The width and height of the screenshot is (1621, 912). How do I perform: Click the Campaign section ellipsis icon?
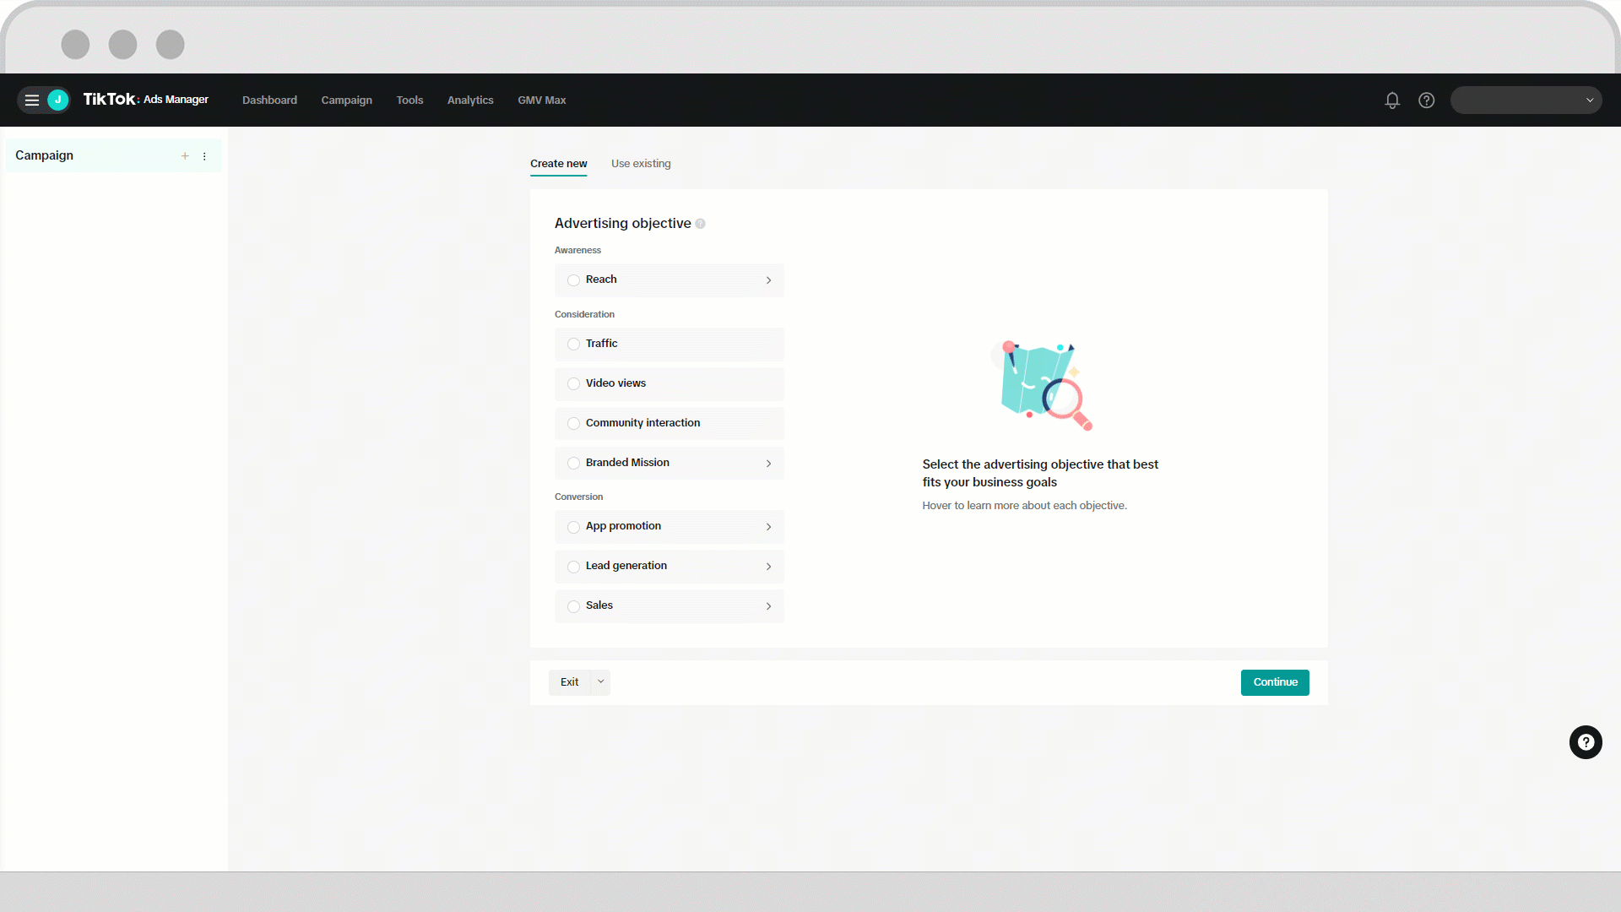click(x=203, y=156)
